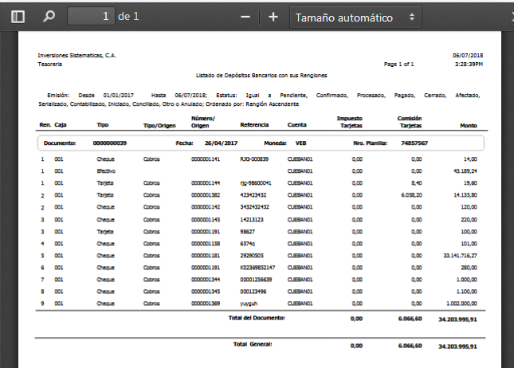This screenshot has width=514, height=368.
Task: Click the Total General label
Action: coord(252,344)
